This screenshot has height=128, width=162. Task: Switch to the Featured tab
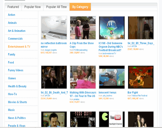(13, 7)
